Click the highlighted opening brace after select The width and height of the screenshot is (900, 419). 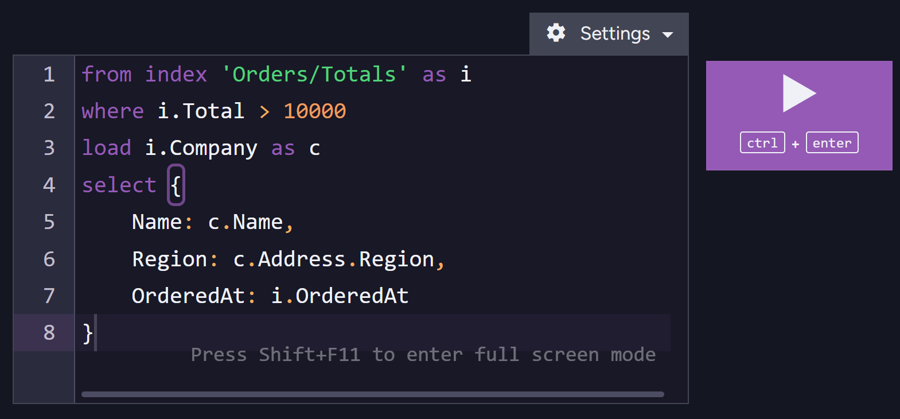click(x=176, y=185)
